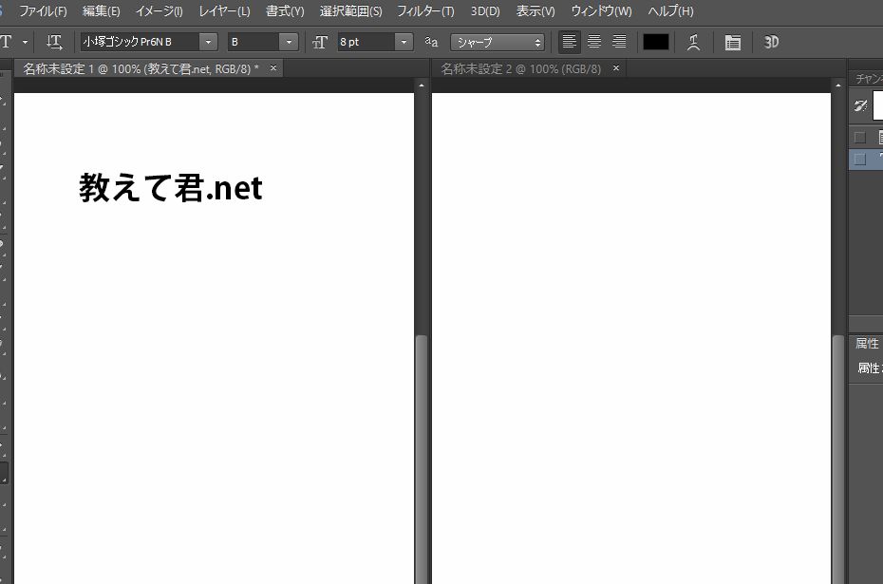Click the 8 pt font size field
This screenshot has width=883, height=584.
click(366, 42)
